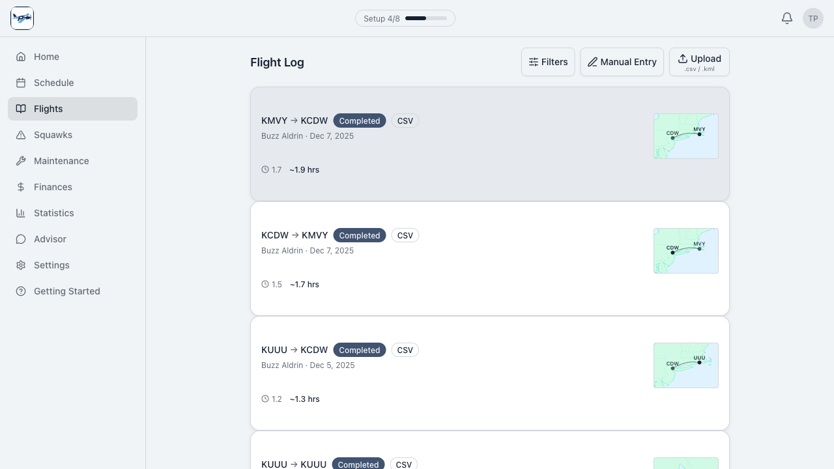Click the Manual Entry button
The height and width of the screenshot is (469, 834).
[622, 62]
